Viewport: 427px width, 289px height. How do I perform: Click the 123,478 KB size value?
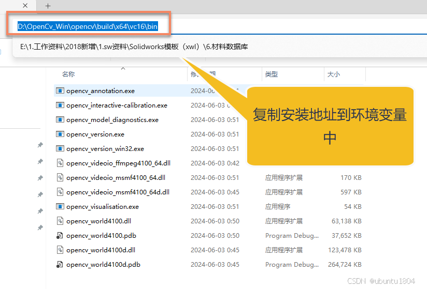point(345,250)
